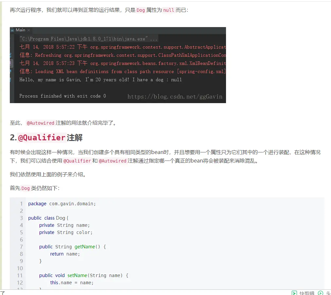This screenshot has height=295, width=331.
Task: Click code line 'private String color;'
Action: point(66,232)
